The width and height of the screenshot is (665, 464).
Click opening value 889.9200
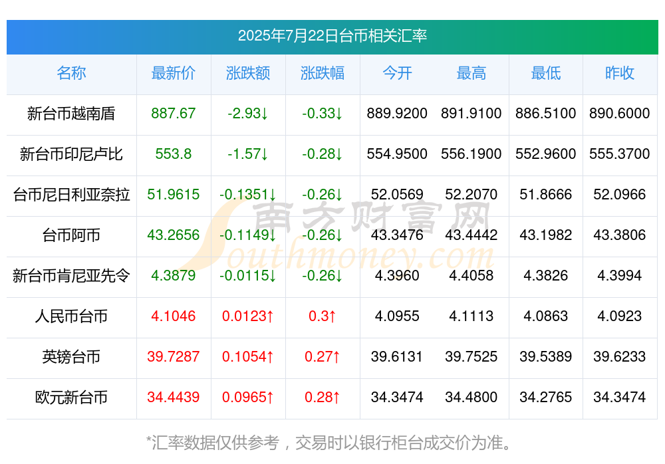(397, 113)
